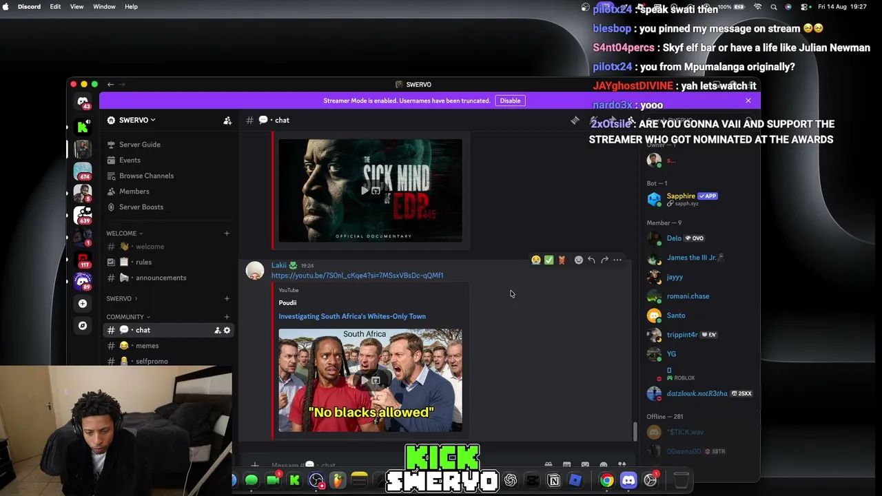The height and width of the screenshot is (496, 882).
Task: Open Notion from the Dock
Action: pos(553,481)
